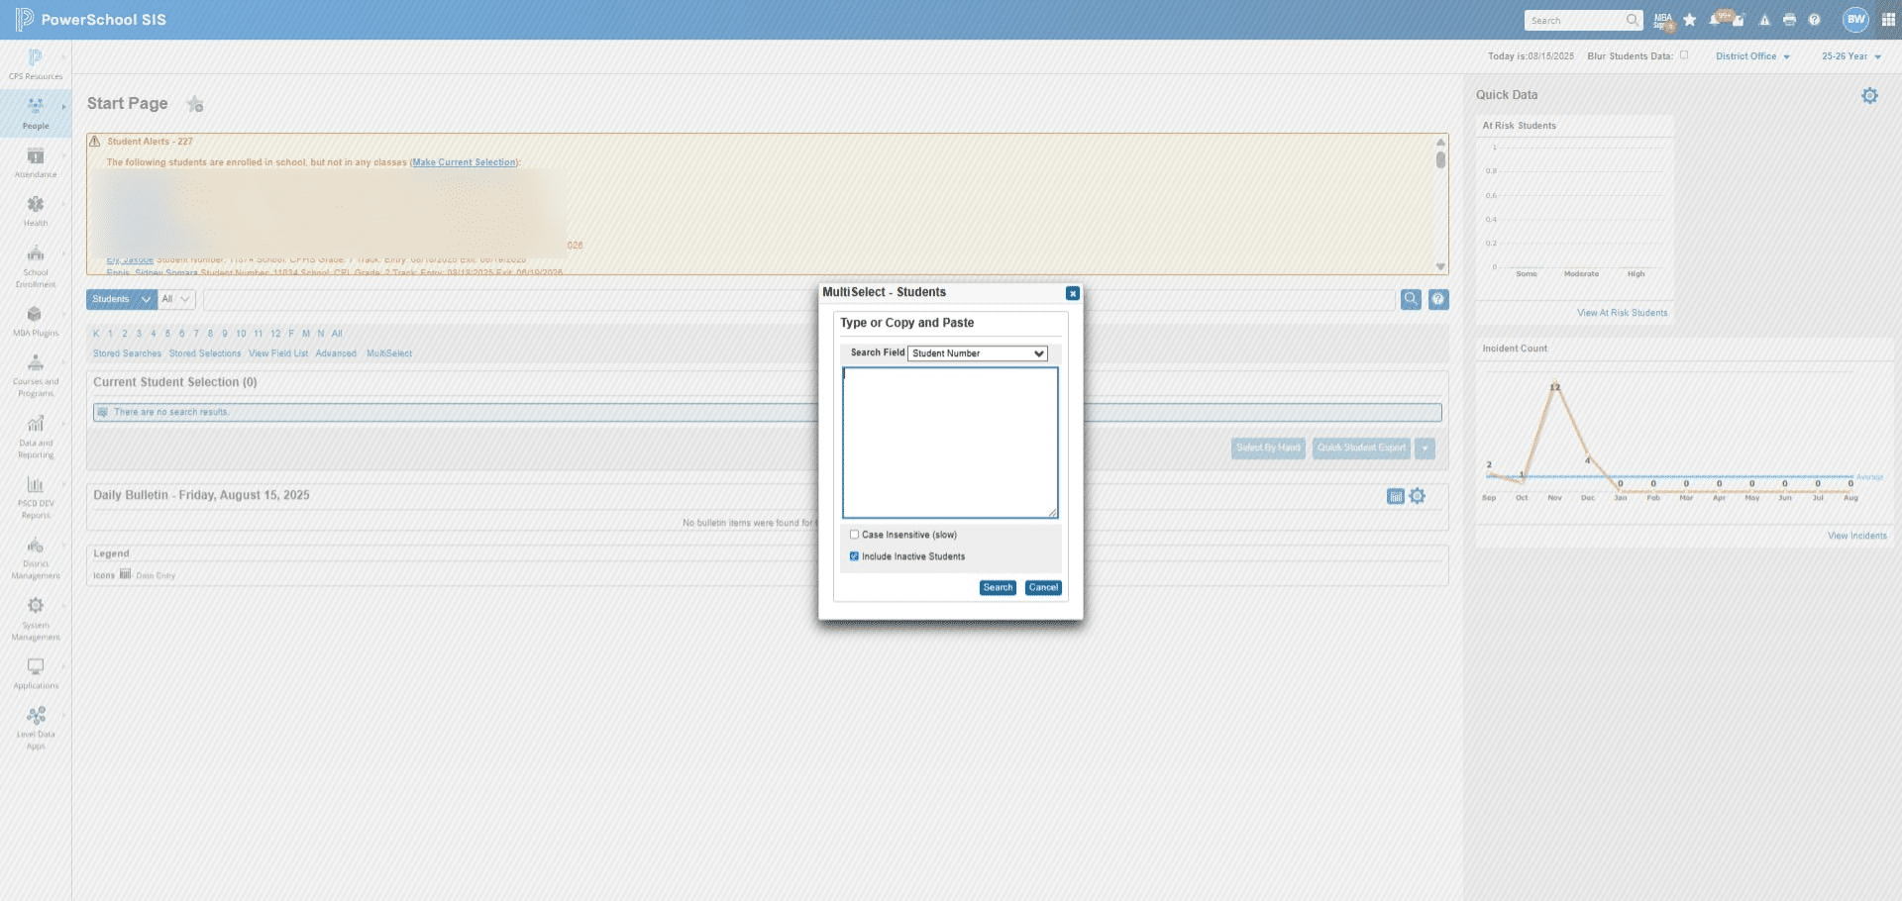
Task: Open the People section in sidebar
Action: pos(36,113)
